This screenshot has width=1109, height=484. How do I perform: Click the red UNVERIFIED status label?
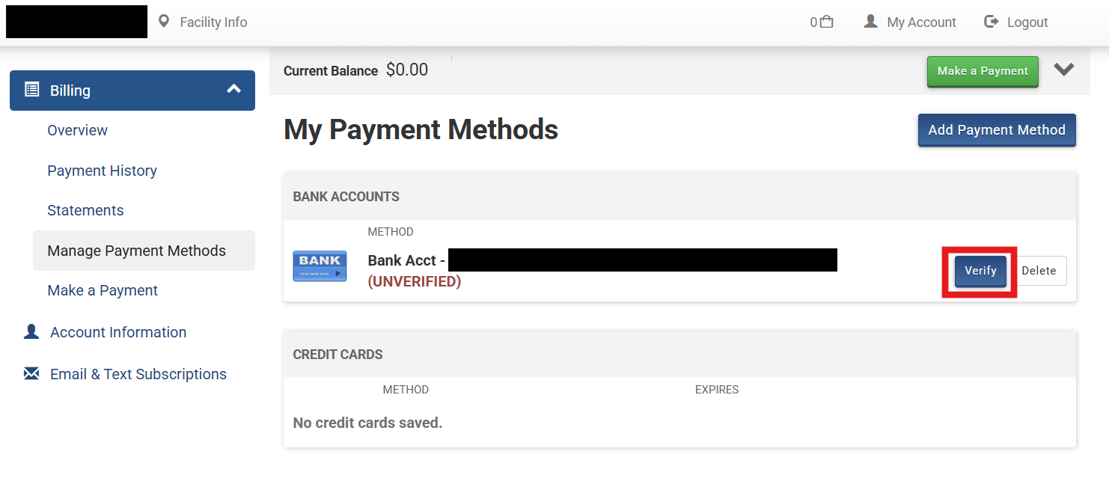click(414, 281)
